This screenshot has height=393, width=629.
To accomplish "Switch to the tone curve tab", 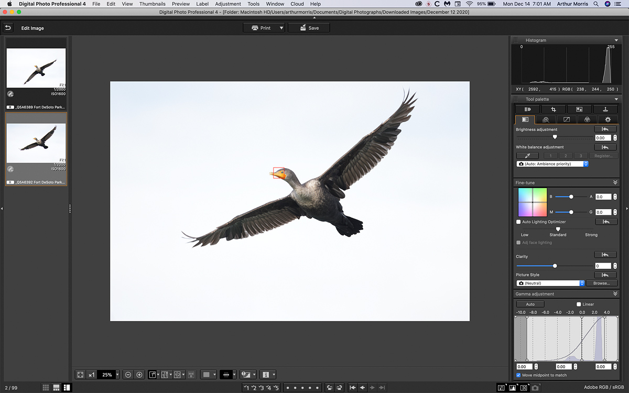I will [x=566, y=119].
